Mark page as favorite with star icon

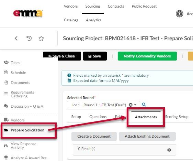pyautogui.click(x=41, y=38)
